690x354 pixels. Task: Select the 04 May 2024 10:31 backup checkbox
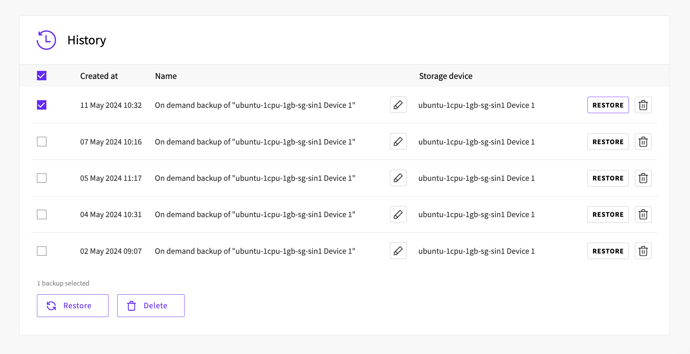tap(42, 214)
